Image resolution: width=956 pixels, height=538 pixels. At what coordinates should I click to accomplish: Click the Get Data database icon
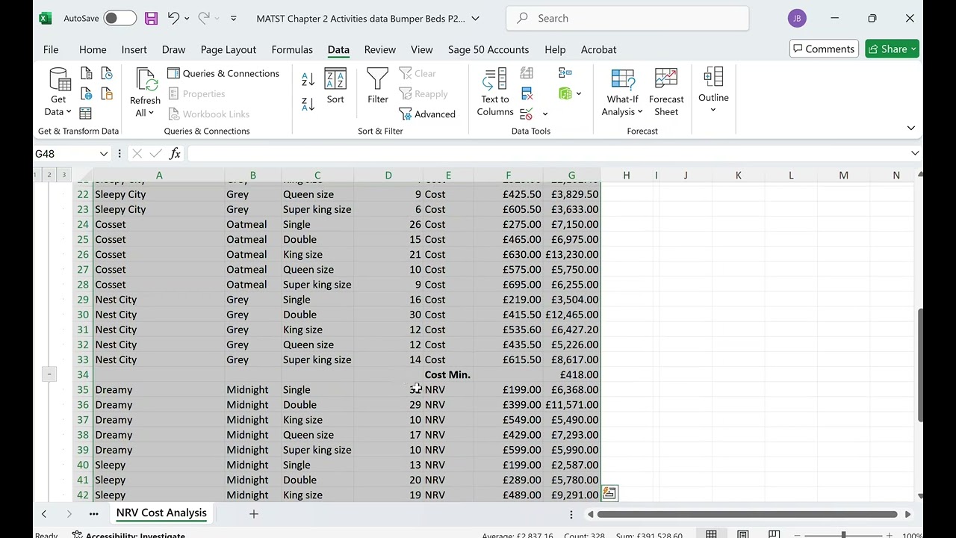click(x=59, y=78)
